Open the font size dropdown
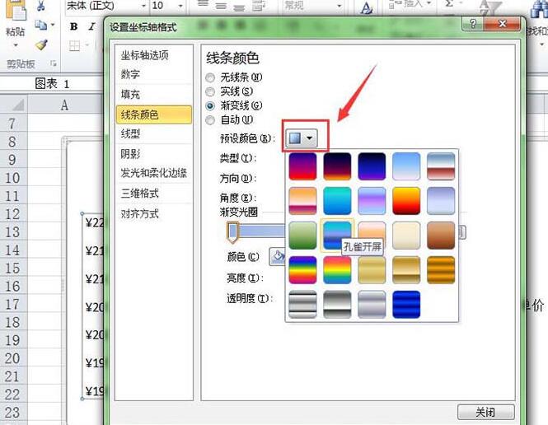The image size is (548, 425). coord(180,6)
